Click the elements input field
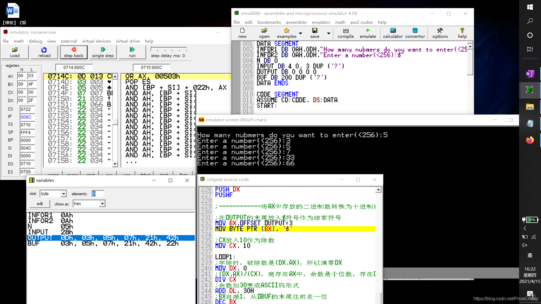The width and height of the screenshot is (541, 304). pos(98,194)
